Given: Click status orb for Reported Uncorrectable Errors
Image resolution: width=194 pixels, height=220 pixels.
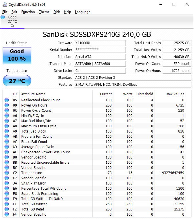Looking at the screenshot, I should pos(7,162).
